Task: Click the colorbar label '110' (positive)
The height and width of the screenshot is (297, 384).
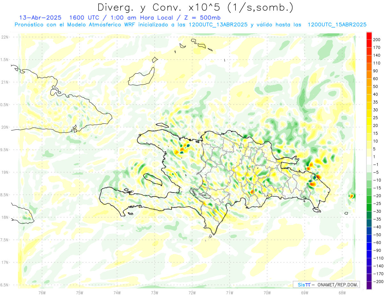Action: (x=377, y=63)
